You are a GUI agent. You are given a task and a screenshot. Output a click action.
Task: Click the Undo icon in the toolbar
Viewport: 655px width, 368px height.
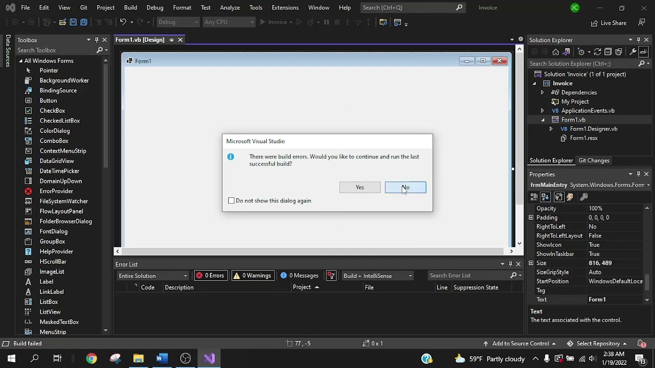[123, 22]
